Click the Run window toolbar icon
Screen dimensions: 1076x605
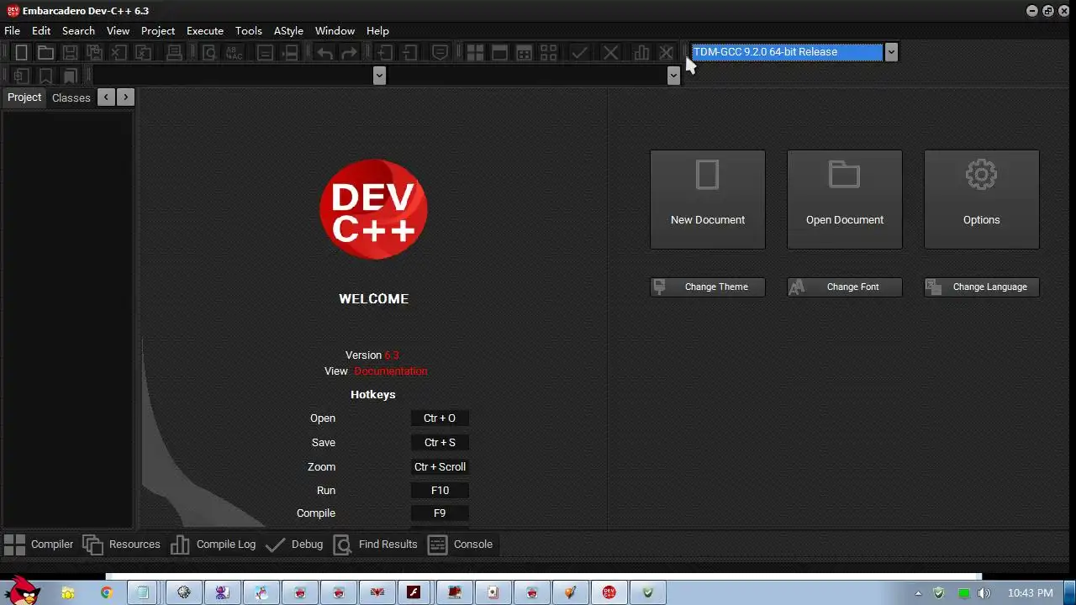[x=499, y=52]
